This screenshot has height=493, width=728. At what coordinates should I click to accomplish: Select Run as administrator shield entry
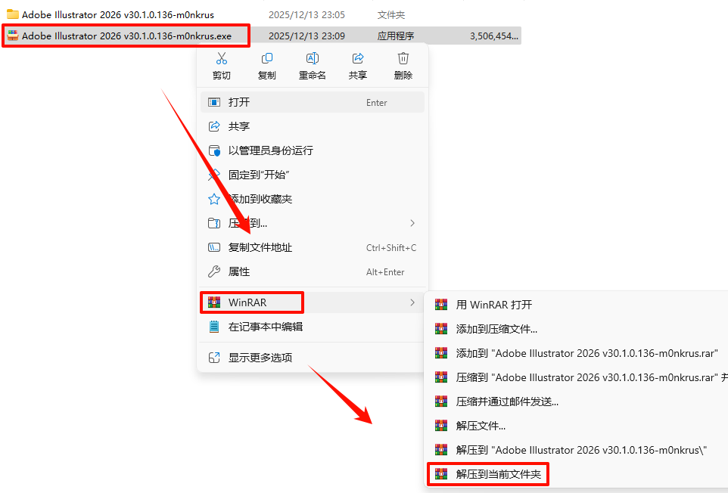pyautogui.click(x=312, y=150)
